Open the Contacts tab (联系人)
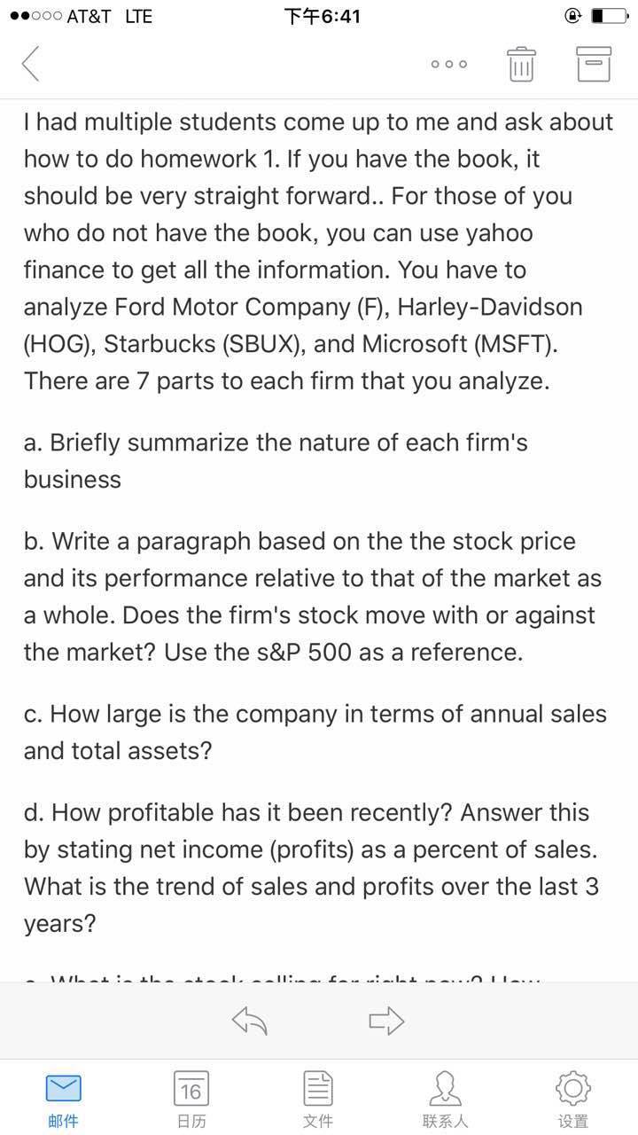This screenshot has width=638, height=1135. pyautogui.click(x=445, y=1100)
